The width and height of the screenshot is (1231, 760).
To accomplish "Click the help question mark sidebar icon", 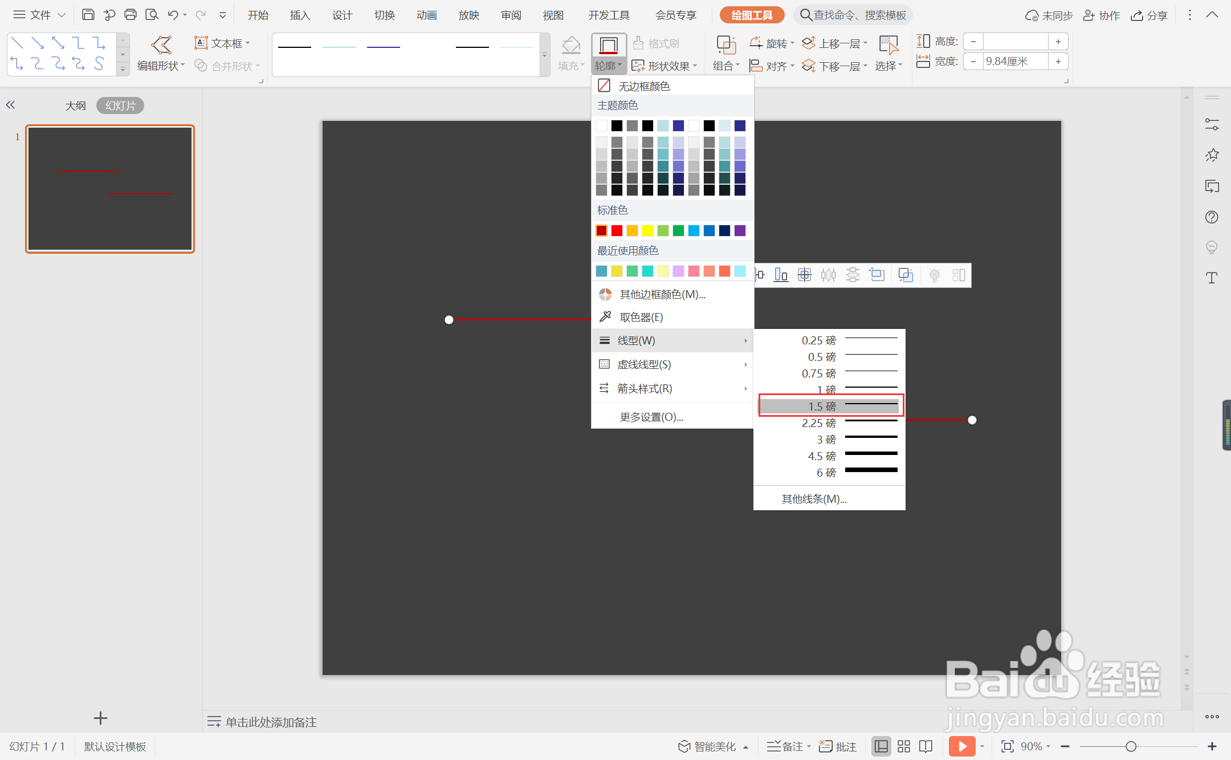I will coord(1212,217).
